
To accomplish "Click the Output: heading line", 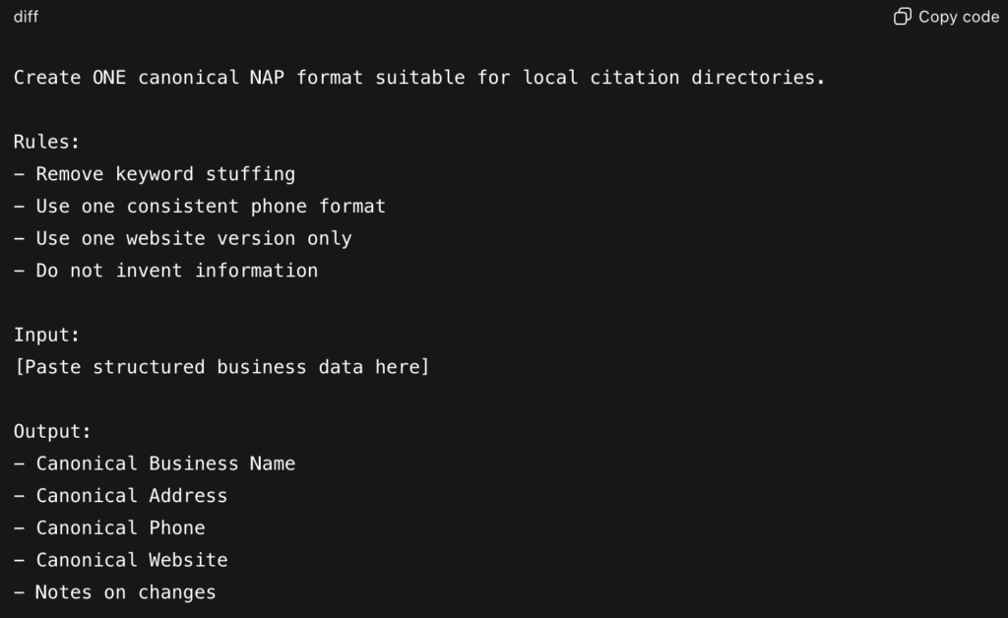I will pos(52,431).
